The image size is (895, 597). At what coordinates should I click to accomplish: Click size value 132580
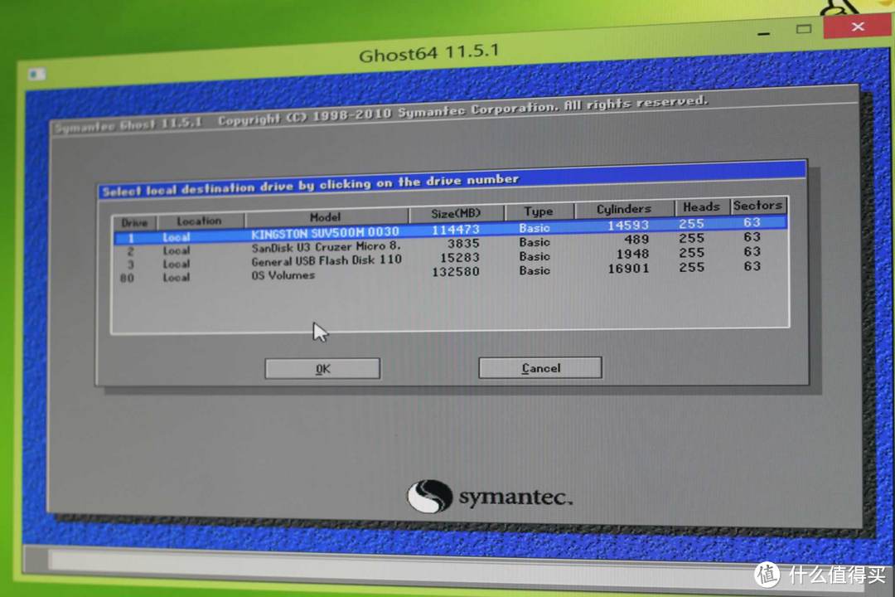[456, 271]
